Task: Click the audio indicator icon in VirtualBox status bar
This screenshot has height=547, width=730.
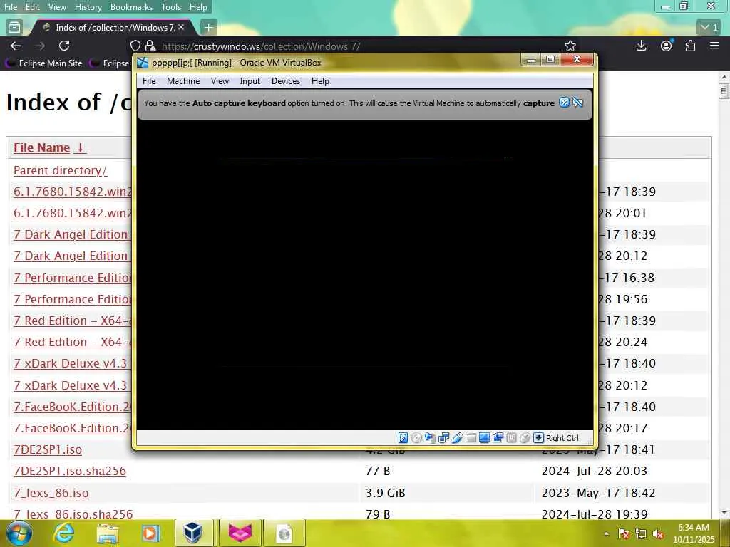Action: [430, 438]
